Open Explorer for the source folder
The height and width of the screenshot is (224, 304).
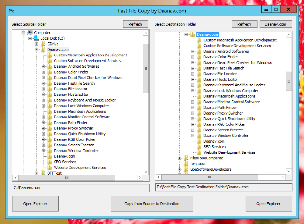click(x=35, y=204)
